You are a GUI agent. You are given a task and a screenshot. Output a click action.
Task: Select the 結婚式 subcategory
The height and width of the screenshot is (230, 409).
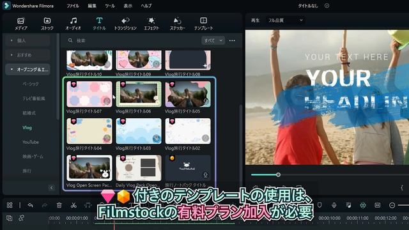29,113
